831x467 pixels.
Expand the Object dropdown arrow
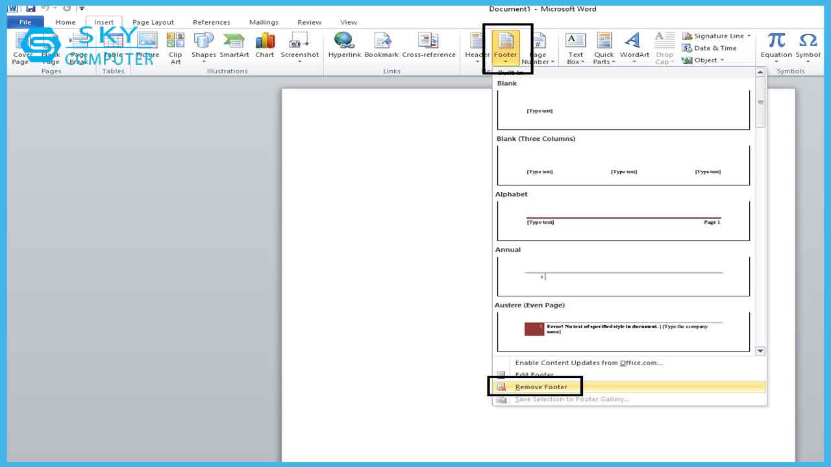722,60
